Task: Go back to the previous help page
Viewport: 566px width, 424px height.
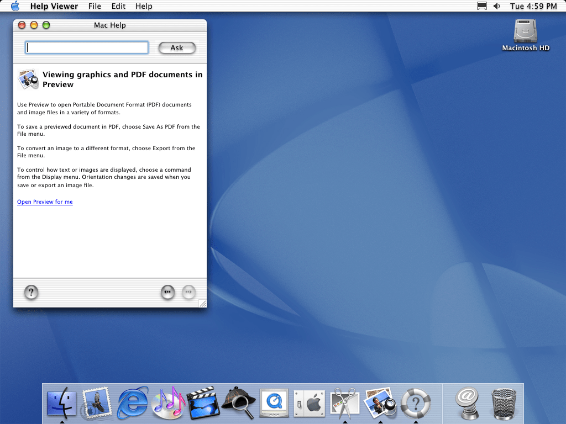Action: 168,292
